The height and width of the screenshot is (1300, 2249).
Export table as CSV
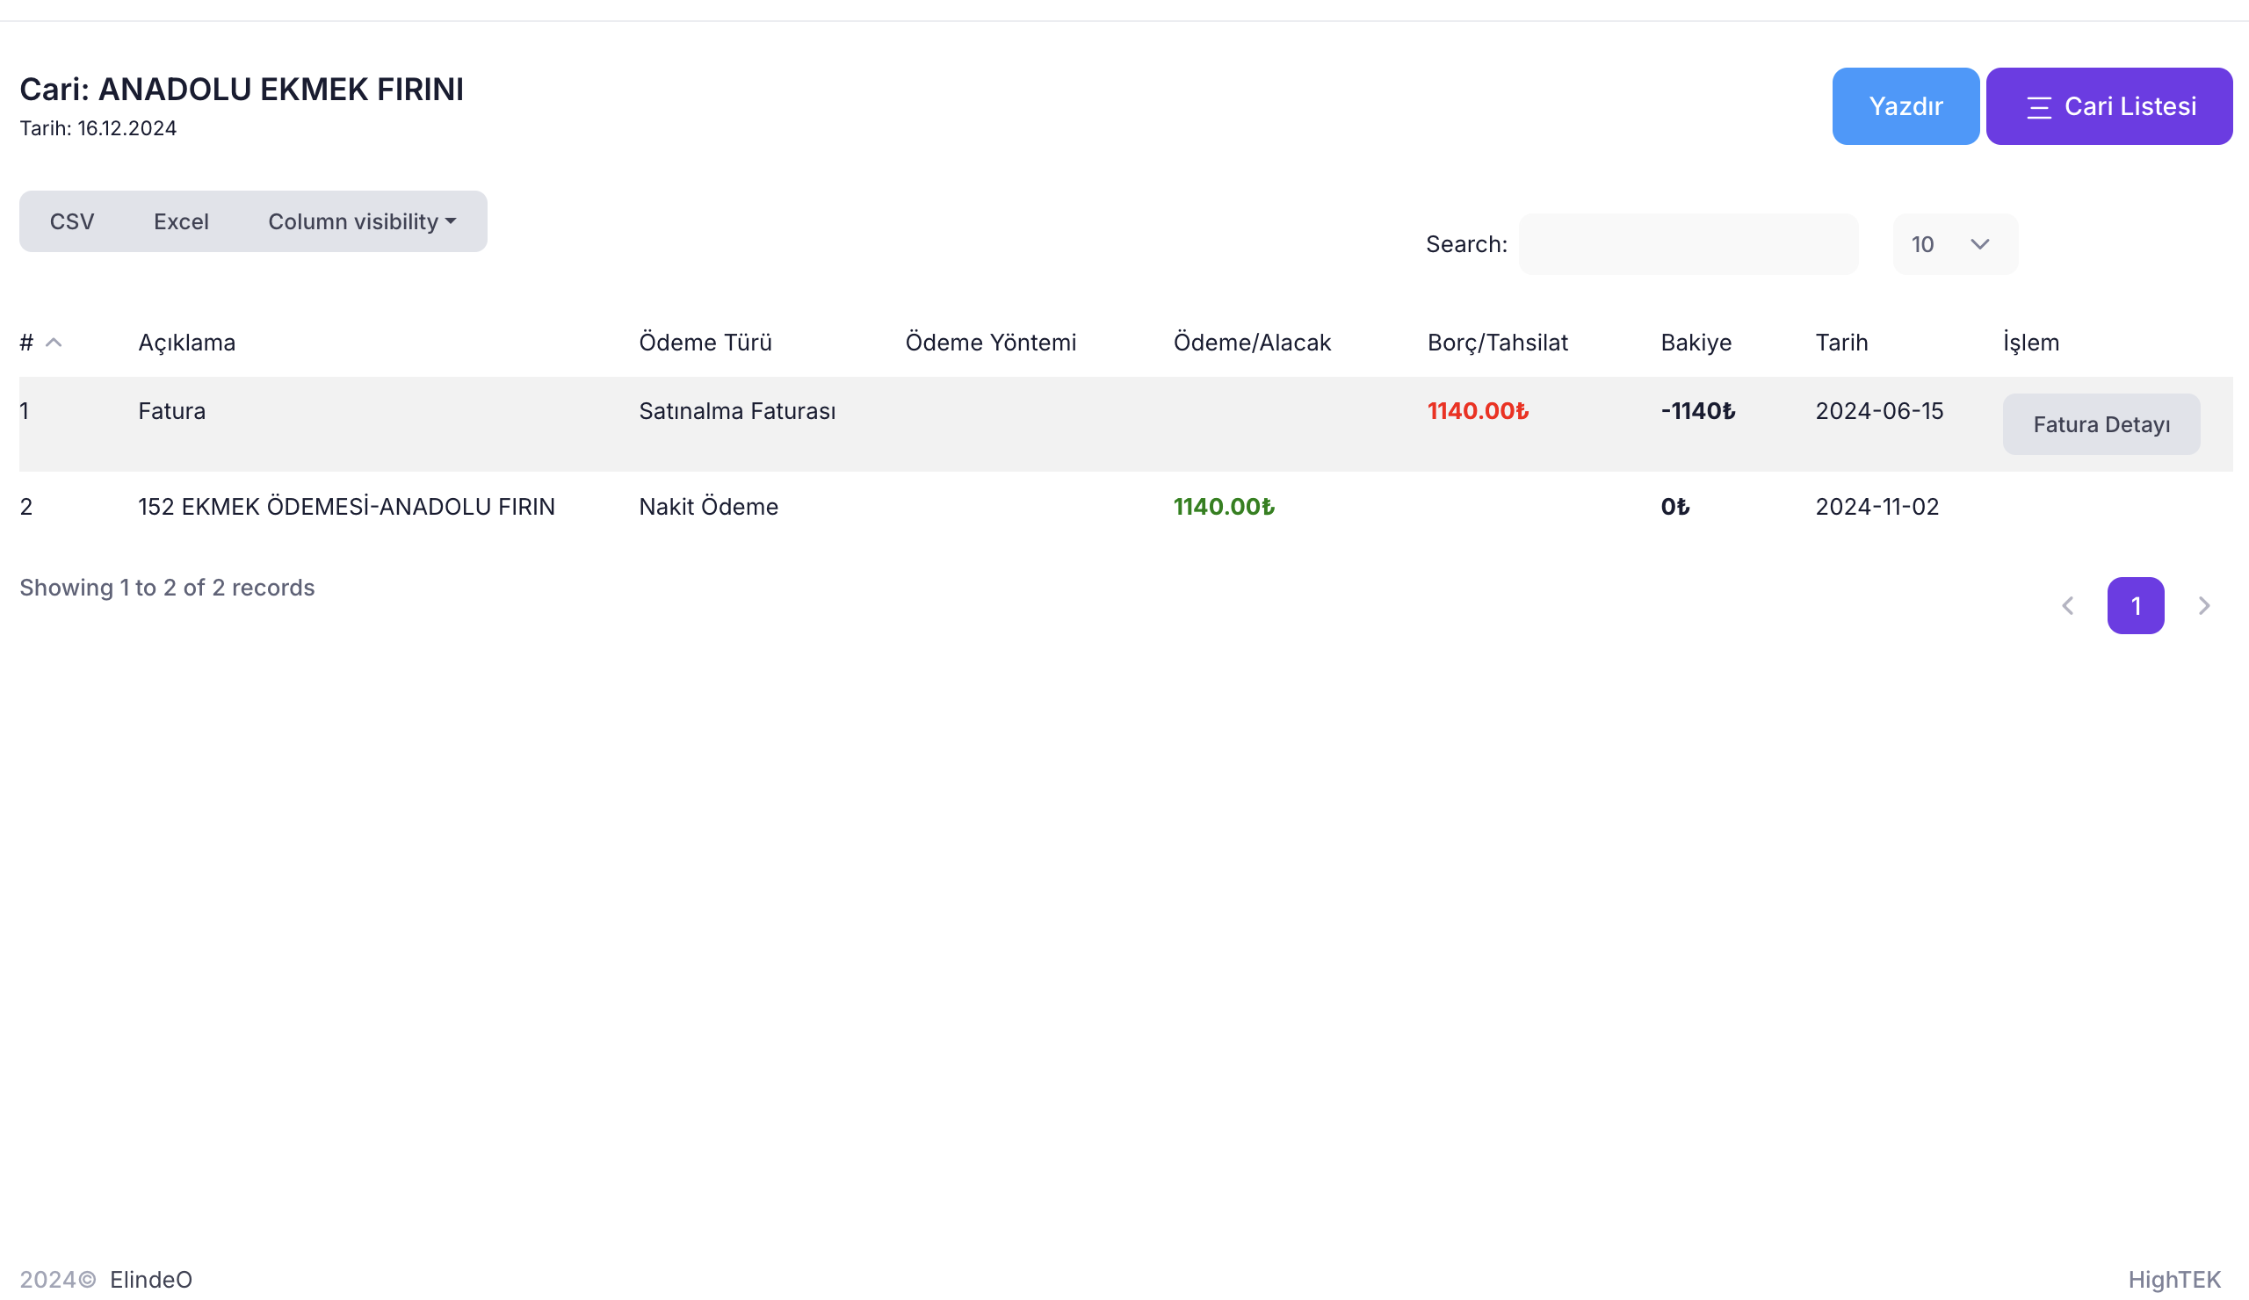[71, 221]
